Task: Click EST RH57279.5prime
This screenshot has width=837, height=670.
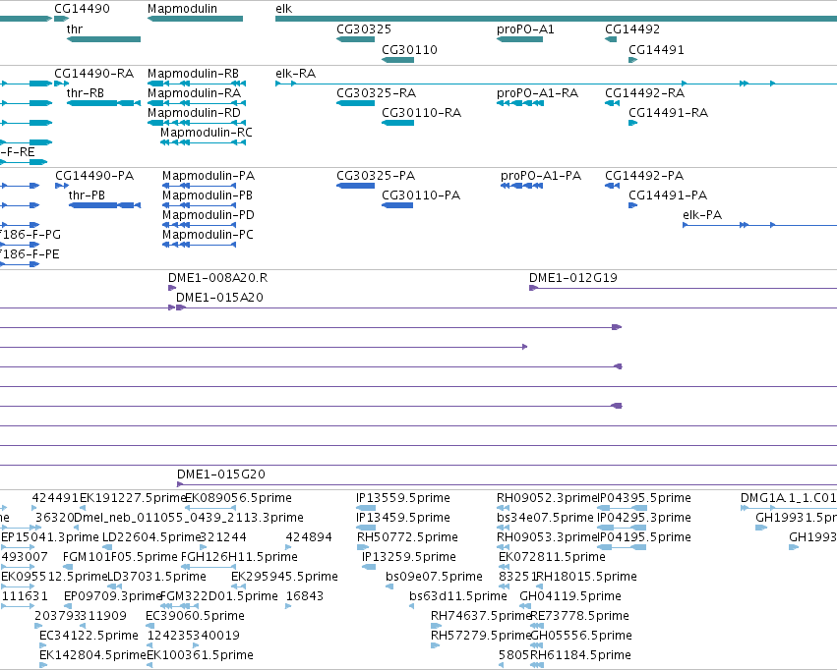Action: pos(481,636)
